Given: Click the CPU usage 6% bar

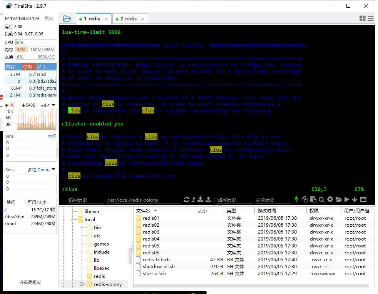Looking at the screenshot, I should click(35, 42).
